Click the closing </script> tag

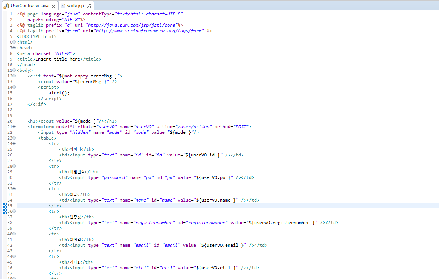click(50, 99)
